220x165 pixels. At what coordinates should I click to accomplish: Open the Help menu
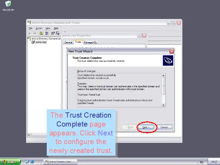click(x=56, y=28)
